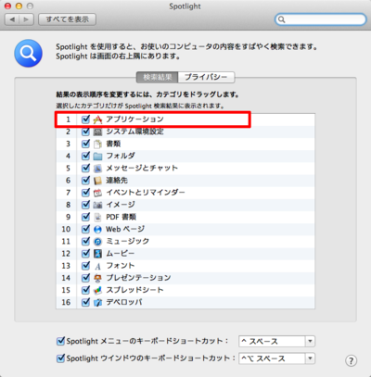Open help with the question mark button
This screenshot has width=371, height=377.
tap(351, 360)
